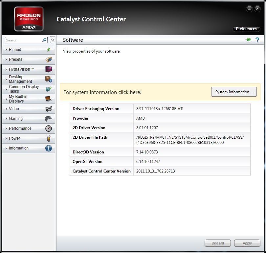The width and height of the screenshot is (266, 253).
Task: Open the Information menu label
Action: tap(19, 148)
